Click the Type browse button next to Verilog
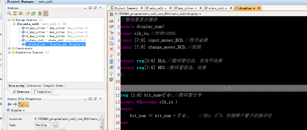 click(x=55, y=125)
